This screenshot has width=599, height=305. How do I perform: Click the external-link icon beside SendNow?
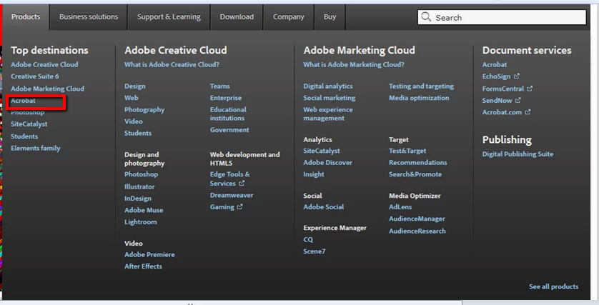point(518,101)
